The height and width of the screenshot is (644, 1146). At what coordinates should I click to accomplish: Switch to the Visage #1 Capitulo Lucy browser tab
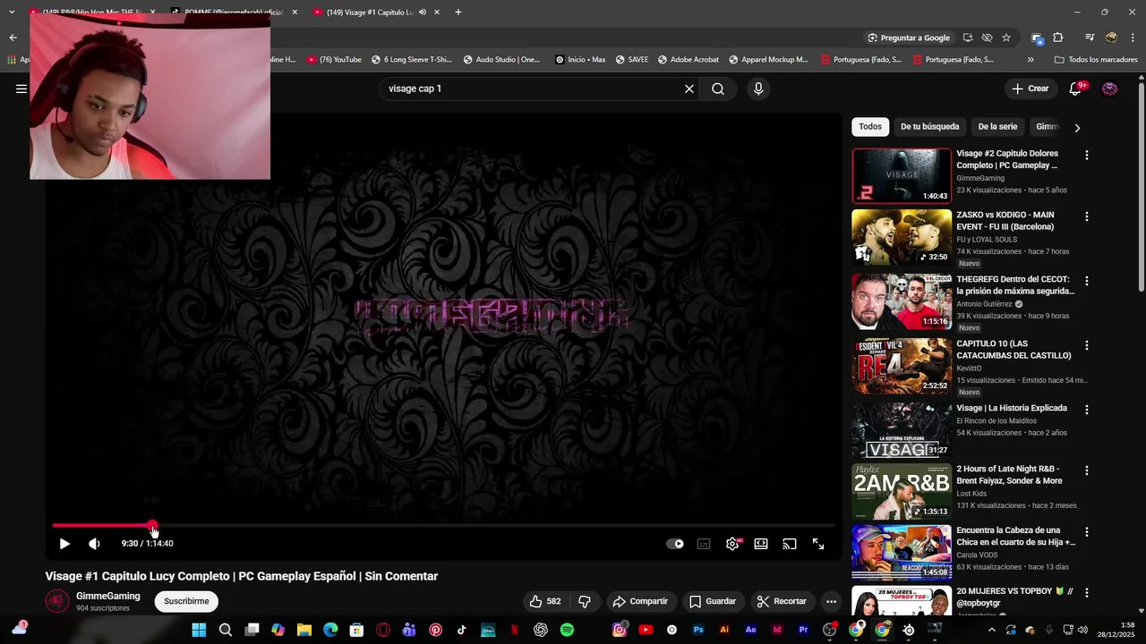tap(370, 13)
